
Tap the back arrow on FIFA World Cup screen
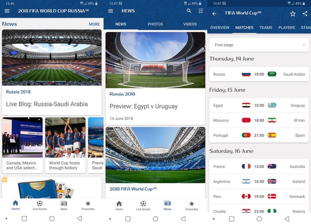coord(214,14)
